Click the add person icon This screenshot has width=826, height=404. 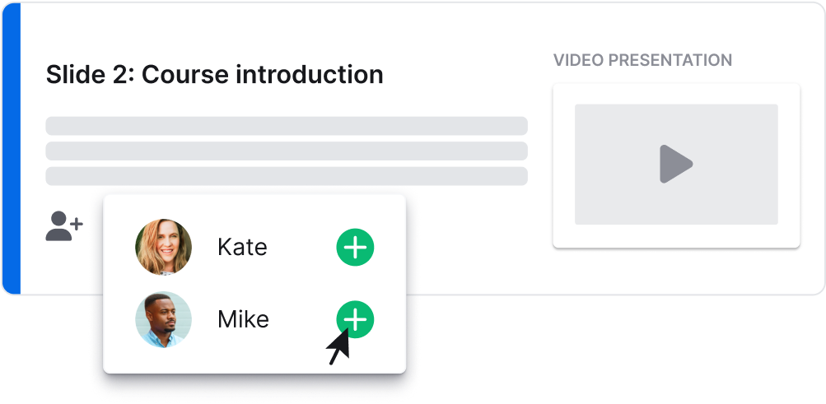[64, 226]
